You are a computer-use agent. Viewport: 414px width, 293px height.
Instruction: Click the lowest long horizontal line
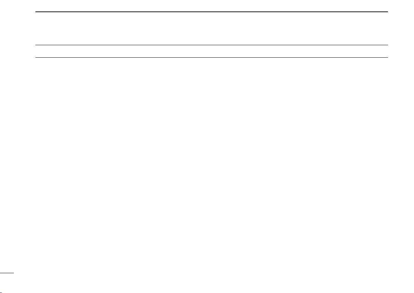212,57
